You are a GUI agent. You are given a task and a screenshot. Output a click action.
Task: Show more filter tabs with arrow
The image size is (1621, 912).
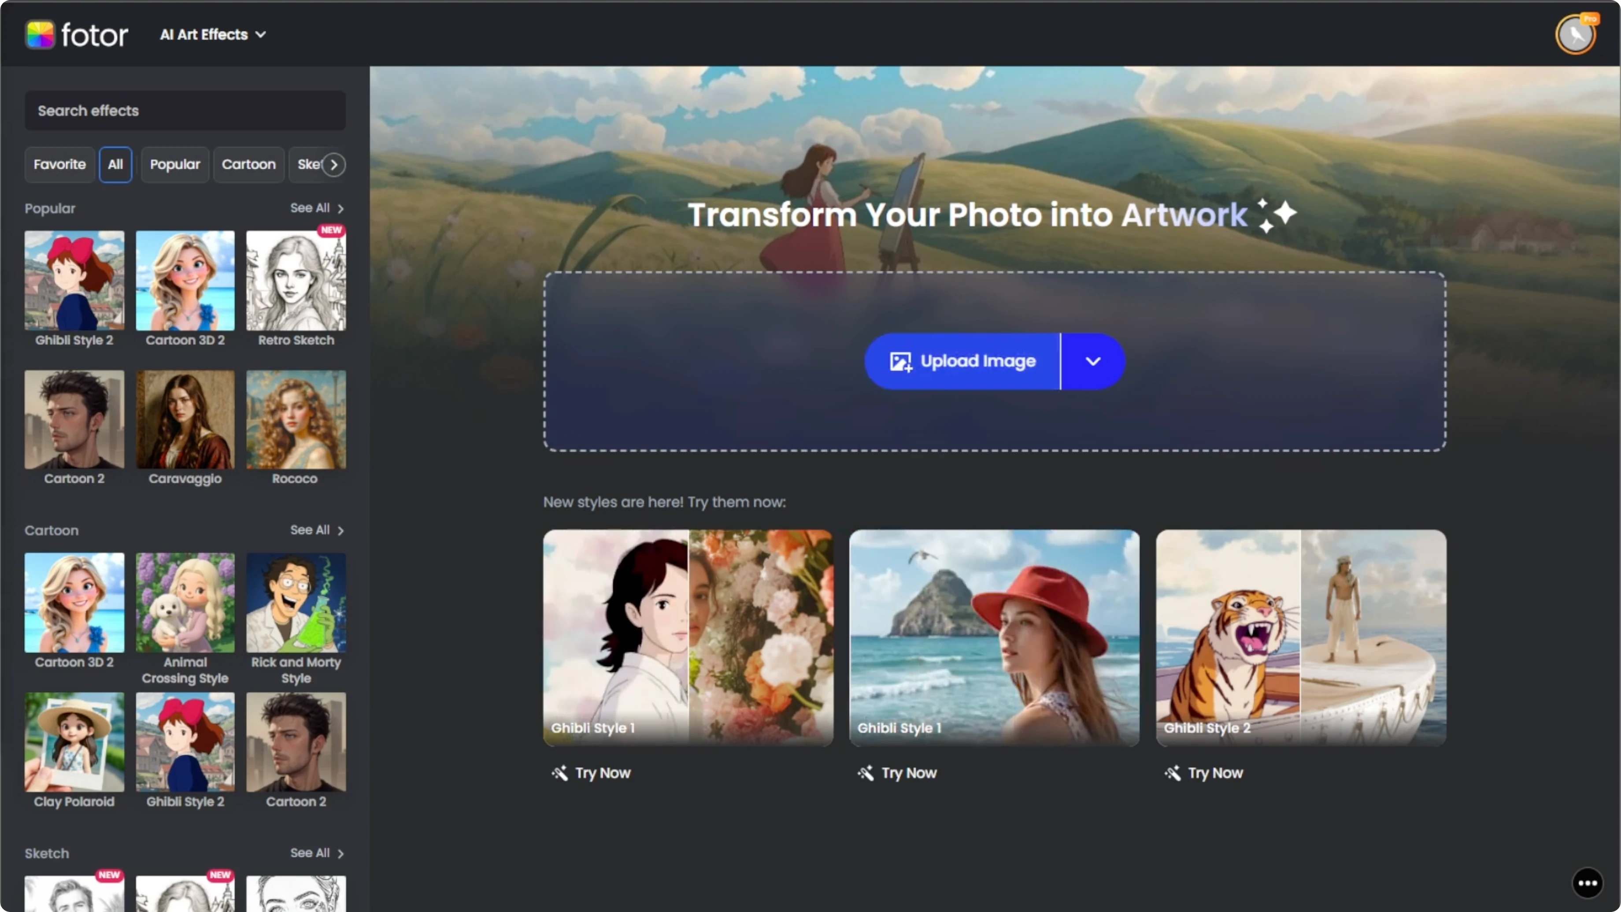[334, 165]
